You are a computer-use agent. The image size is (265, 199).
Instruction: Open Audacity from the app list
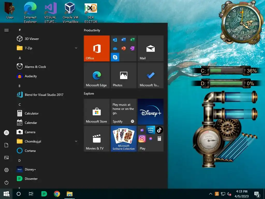pyautogui.click(x=27, y=76)
